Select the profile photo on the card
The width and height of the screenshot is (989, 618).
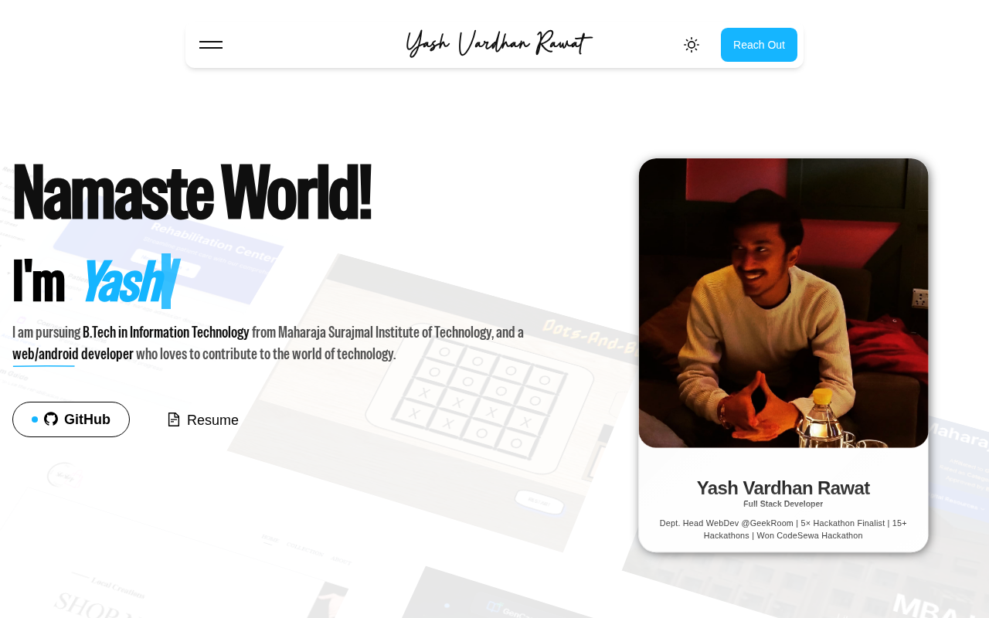tap(783, 303)
